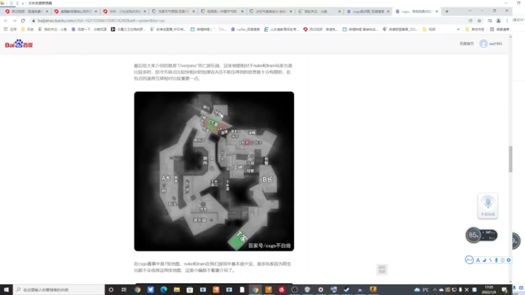Open the 西瓜视频 bookmark in bookmarks bar
This screenshot has width=525, height=295.
tap(320, 29)
